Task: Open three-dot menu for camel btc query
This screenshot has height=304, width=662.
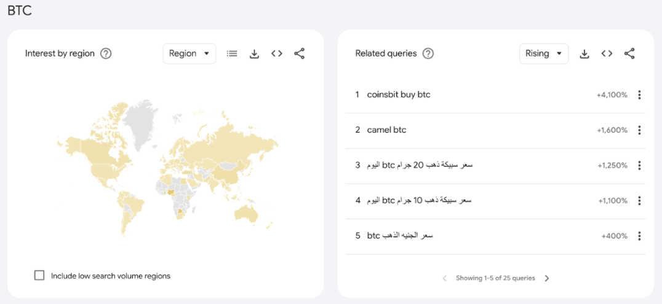Action: pos(639,130)
